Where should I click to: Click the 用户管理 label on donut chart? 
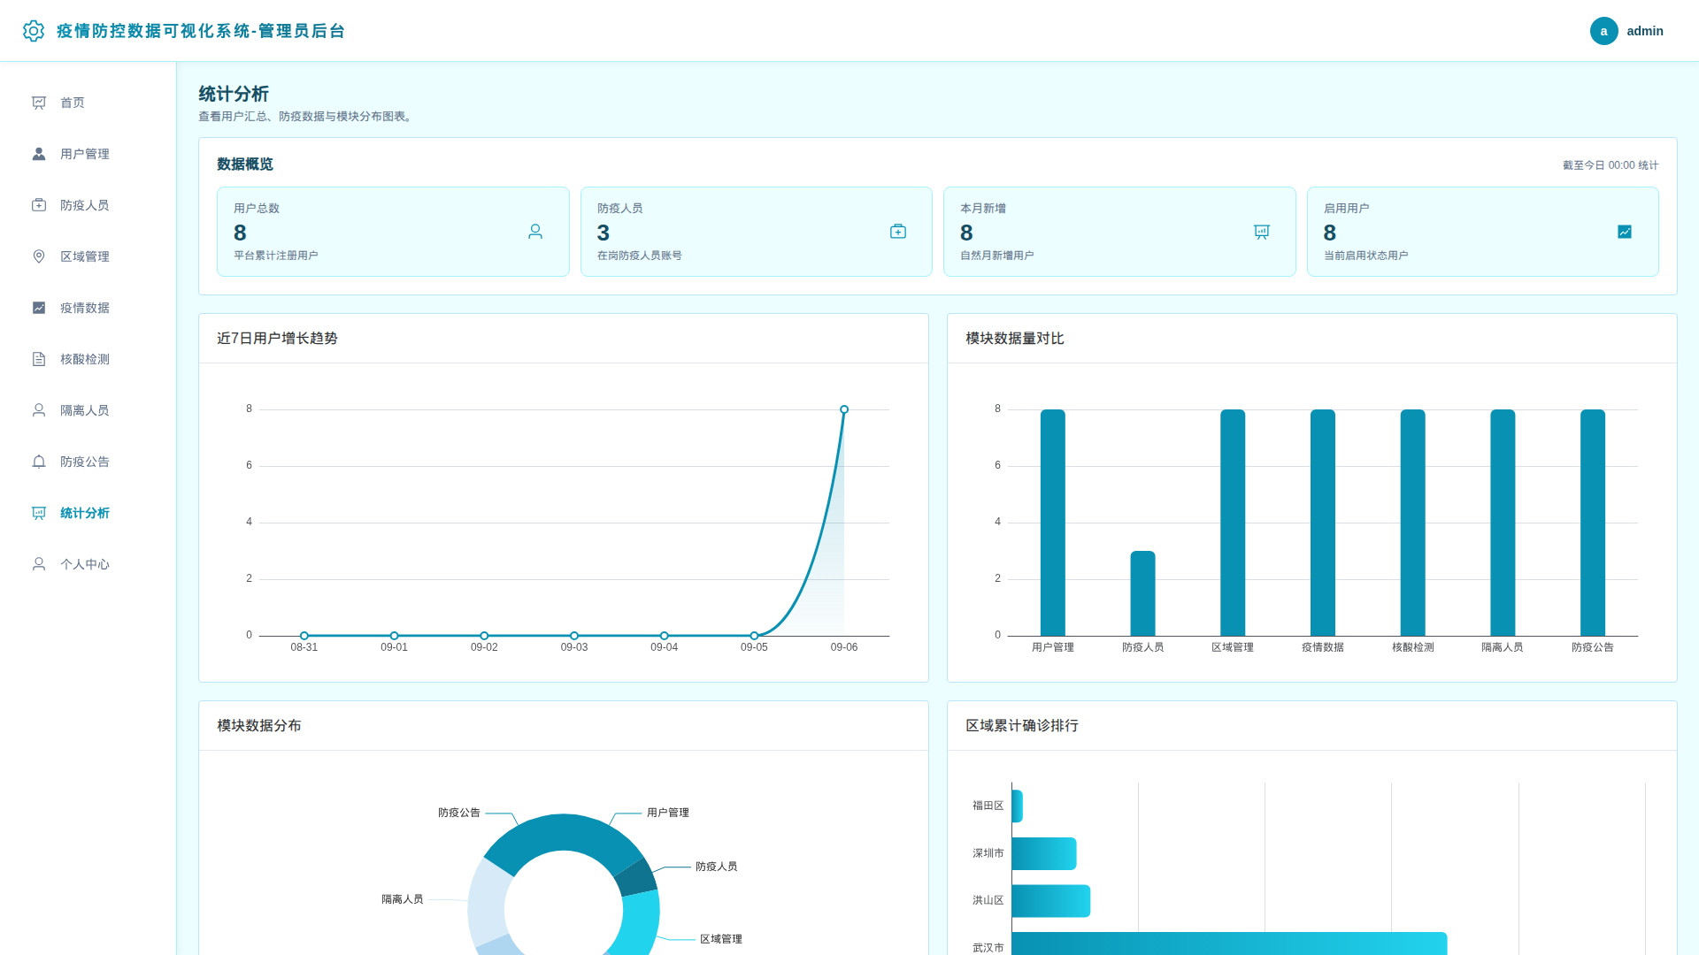(x=668, y=813)
